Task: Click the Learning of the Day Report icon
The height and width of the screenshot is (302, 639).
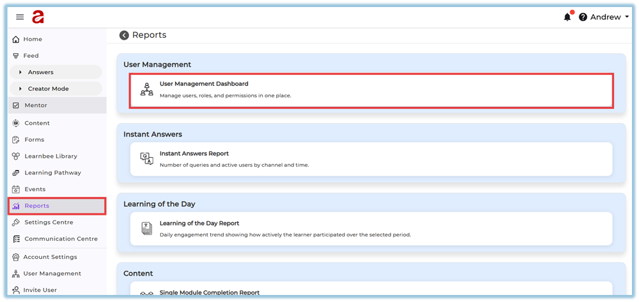Action: click(x=147, y=229)
